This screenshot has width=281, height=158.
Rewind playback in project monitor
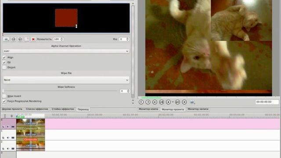coord(155,102)
